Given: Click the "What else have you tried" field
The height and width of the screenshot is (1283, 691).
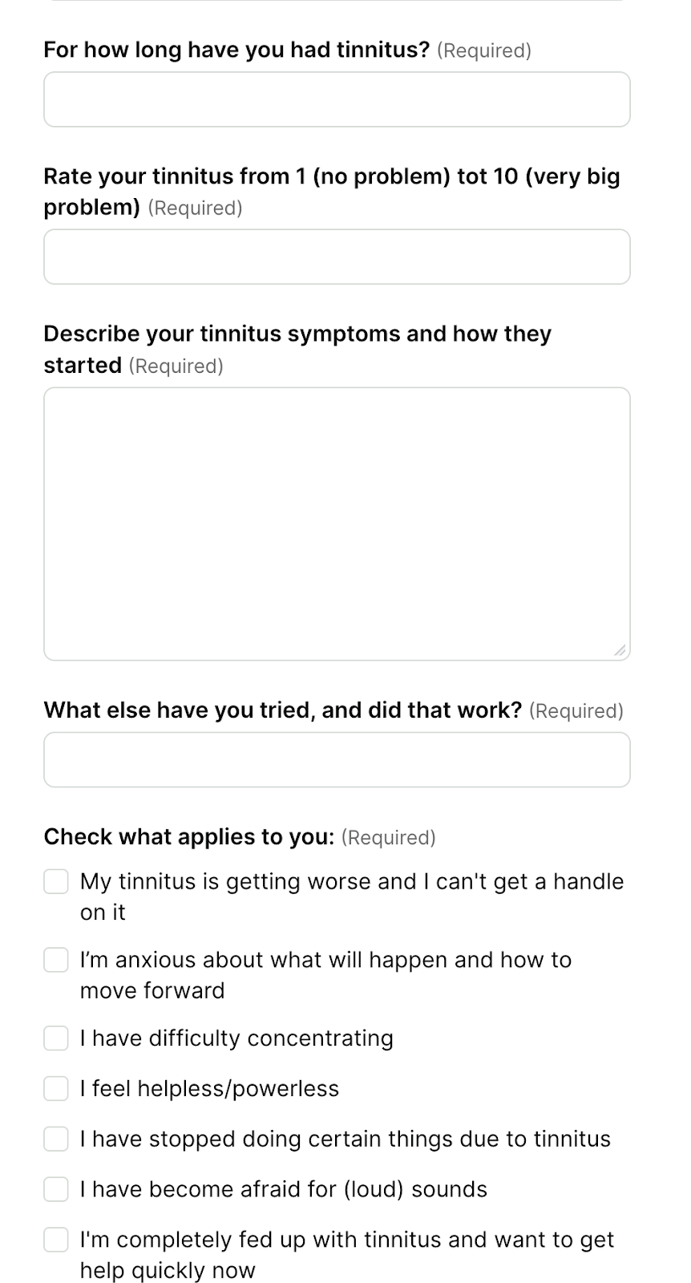Looking at the screenshot, I should click(337, 759).
